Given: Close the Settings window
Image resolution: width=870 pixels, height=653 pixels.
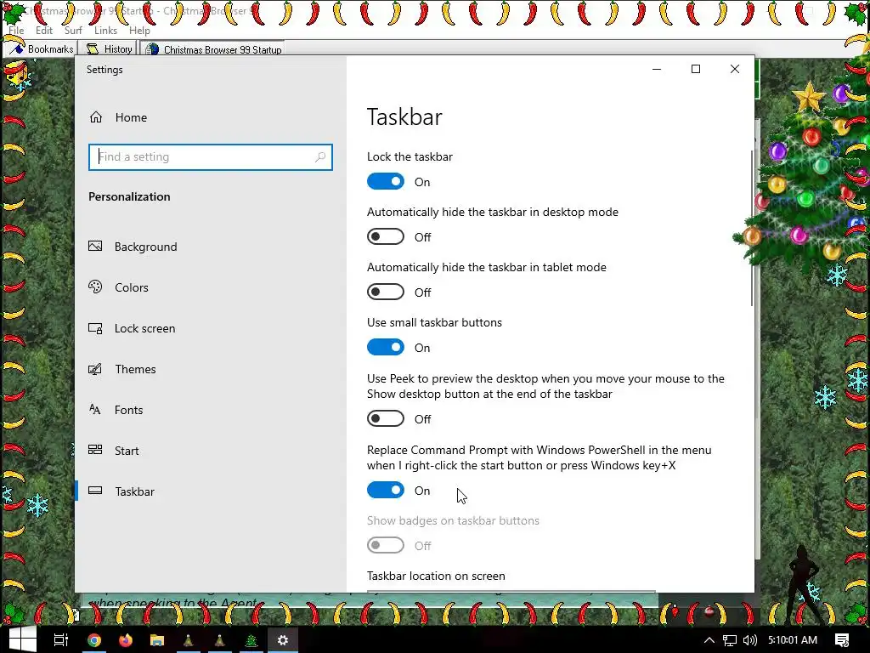Looking at the screenshot, I should tap(735, 69).
